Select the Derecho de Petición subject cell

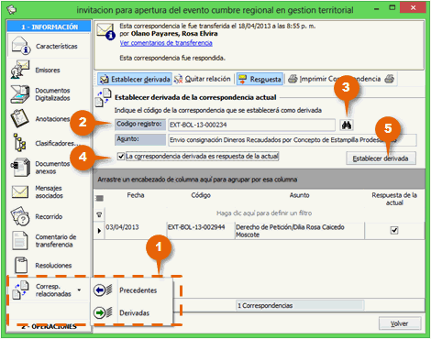[x=300, y=231]
